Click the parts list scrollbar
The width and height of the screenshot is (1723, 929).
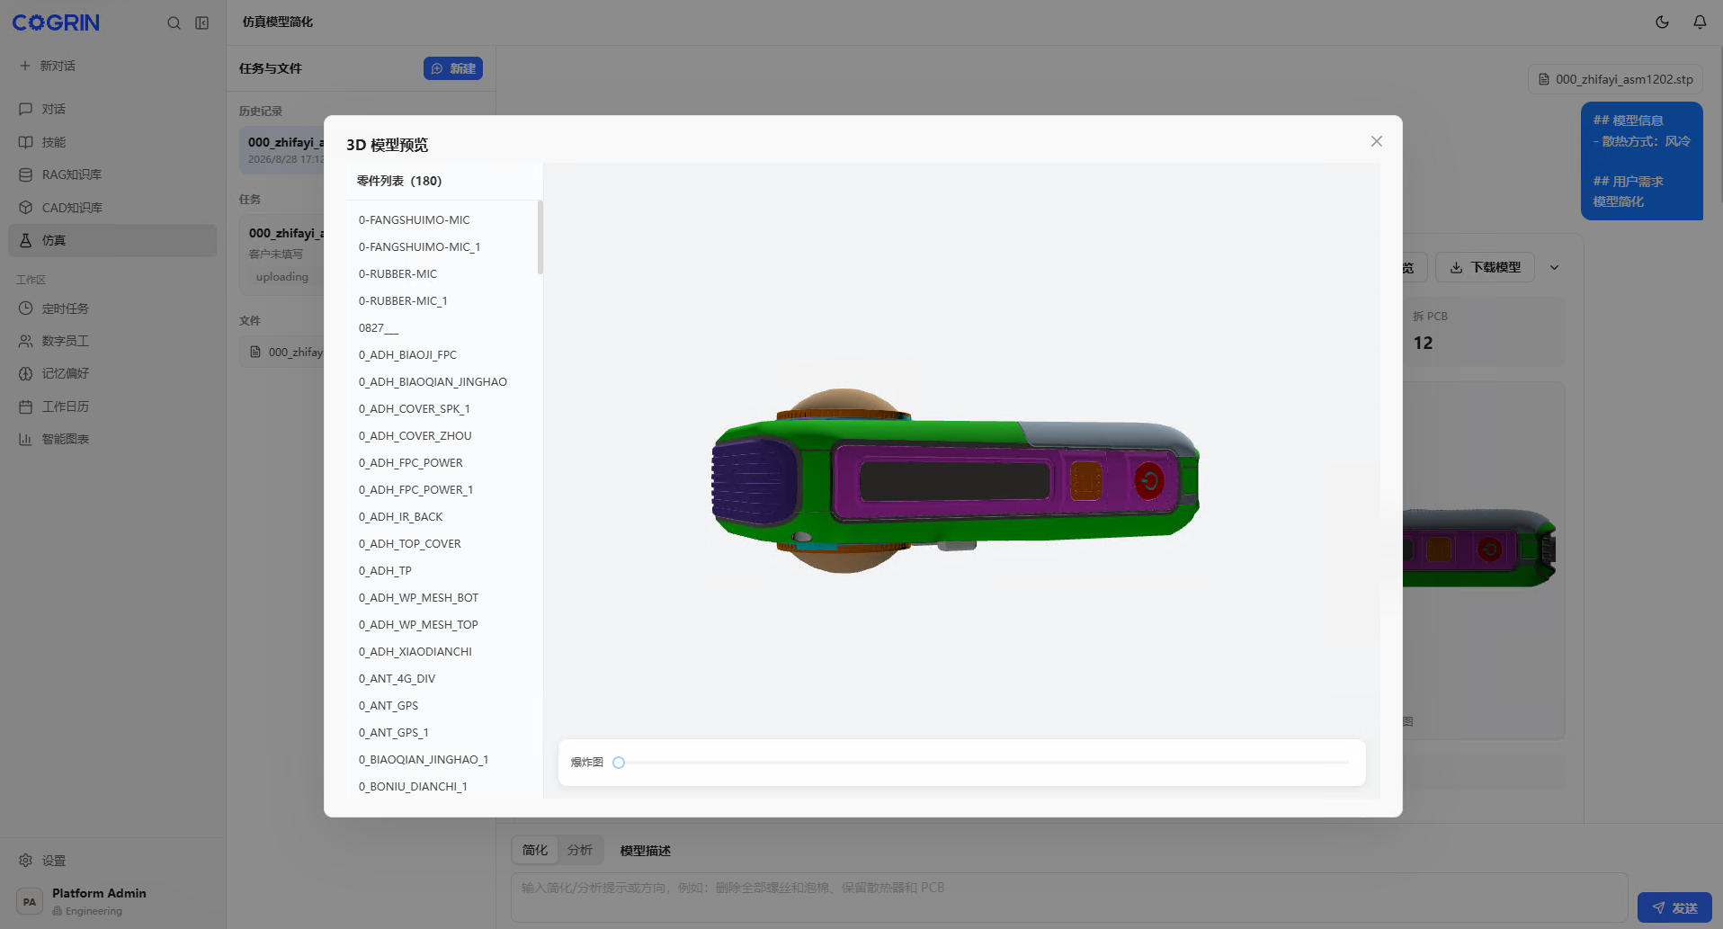tap(540, 237)
